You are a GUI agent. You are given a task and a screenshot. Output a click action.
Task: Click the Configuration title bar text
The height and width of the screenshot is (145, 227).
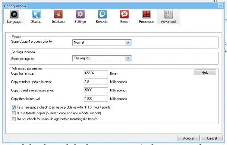point(15,6)
